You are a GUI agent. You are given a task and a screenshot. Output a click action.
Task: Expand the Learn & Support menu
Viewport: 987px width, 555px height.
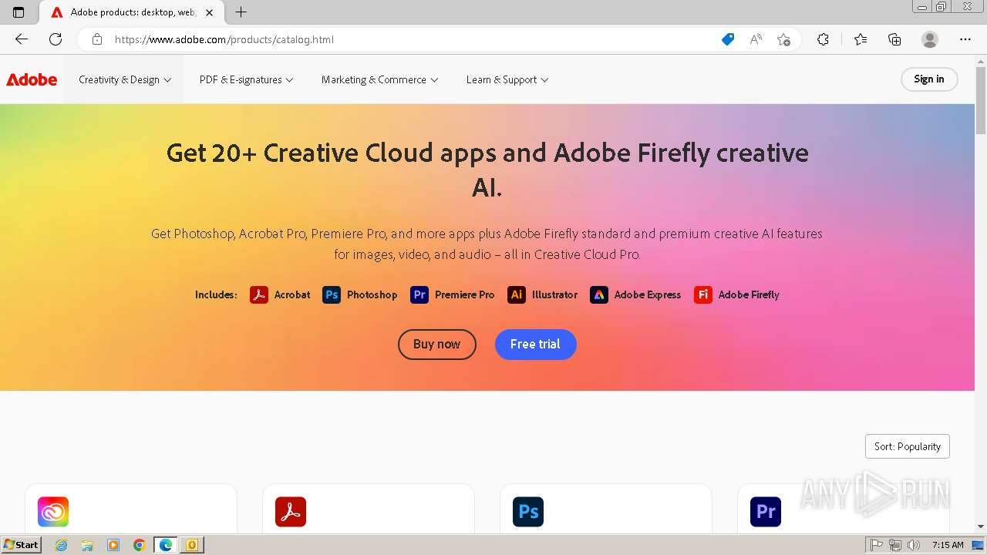(507, 79)
